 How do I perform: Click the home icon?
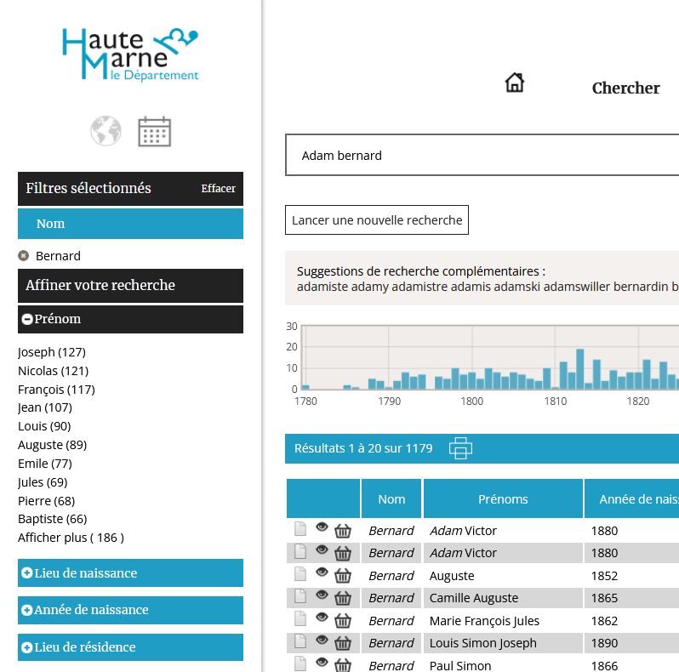coord(514,83)
